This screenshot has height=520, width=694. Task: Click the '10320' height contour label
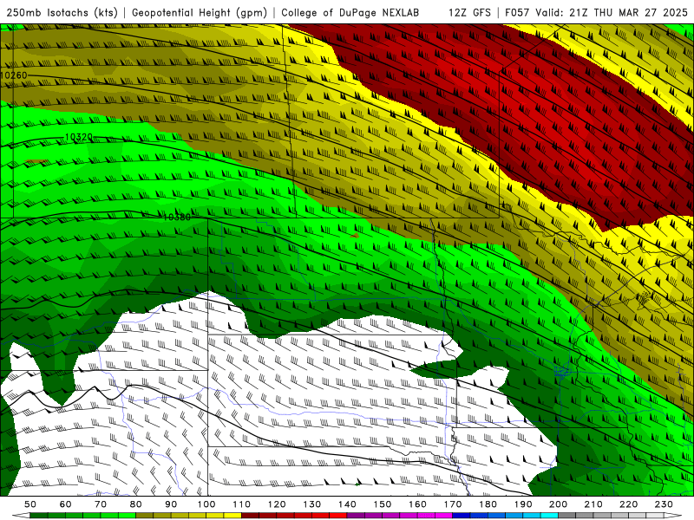pos(79,138)
